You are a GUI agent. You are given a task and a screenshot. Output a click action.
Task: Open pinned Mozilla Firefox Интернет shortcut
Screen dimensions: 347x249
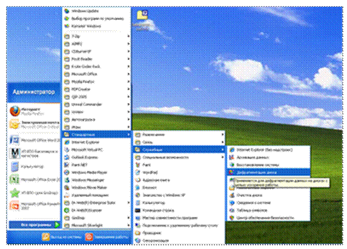coord(34,111)
